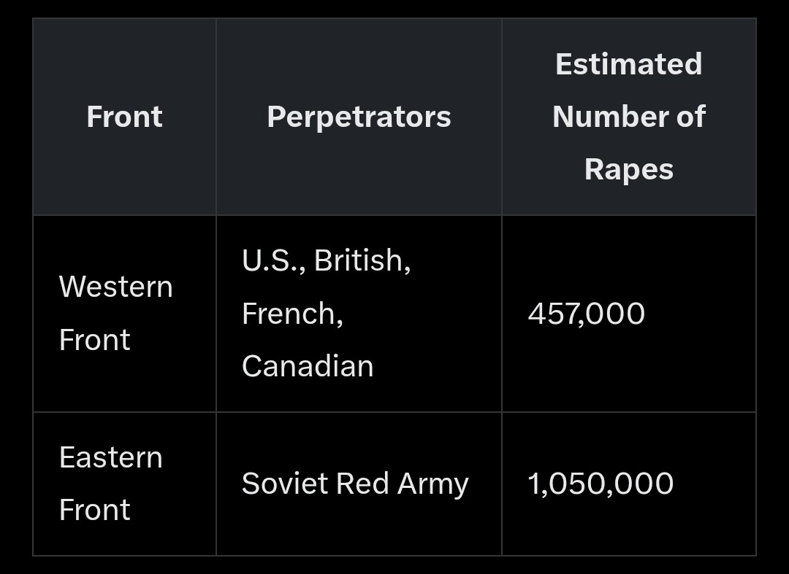Click the word Western in first row
Screen dimensions: 789x574
(x=115, y=287)
